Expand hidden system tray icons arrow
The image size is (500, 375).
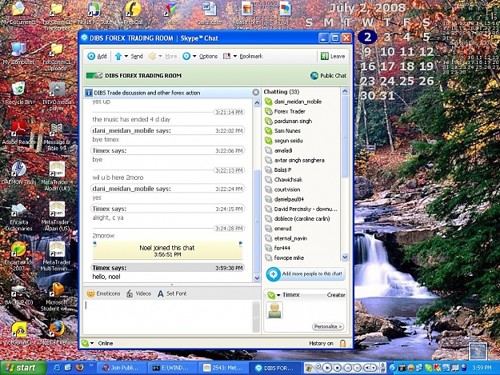tap(393, 368)
